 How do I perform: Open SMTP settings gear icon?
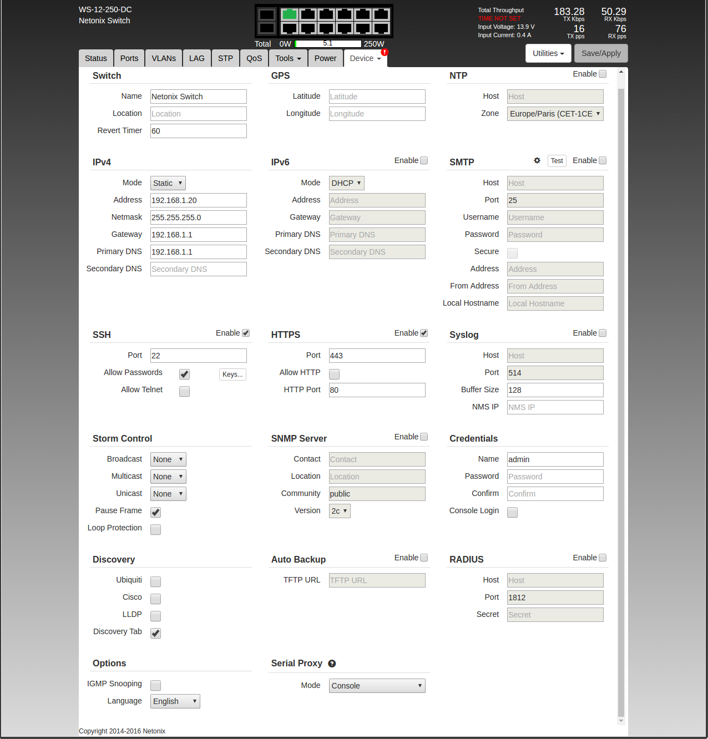click(x=537, y=160)
